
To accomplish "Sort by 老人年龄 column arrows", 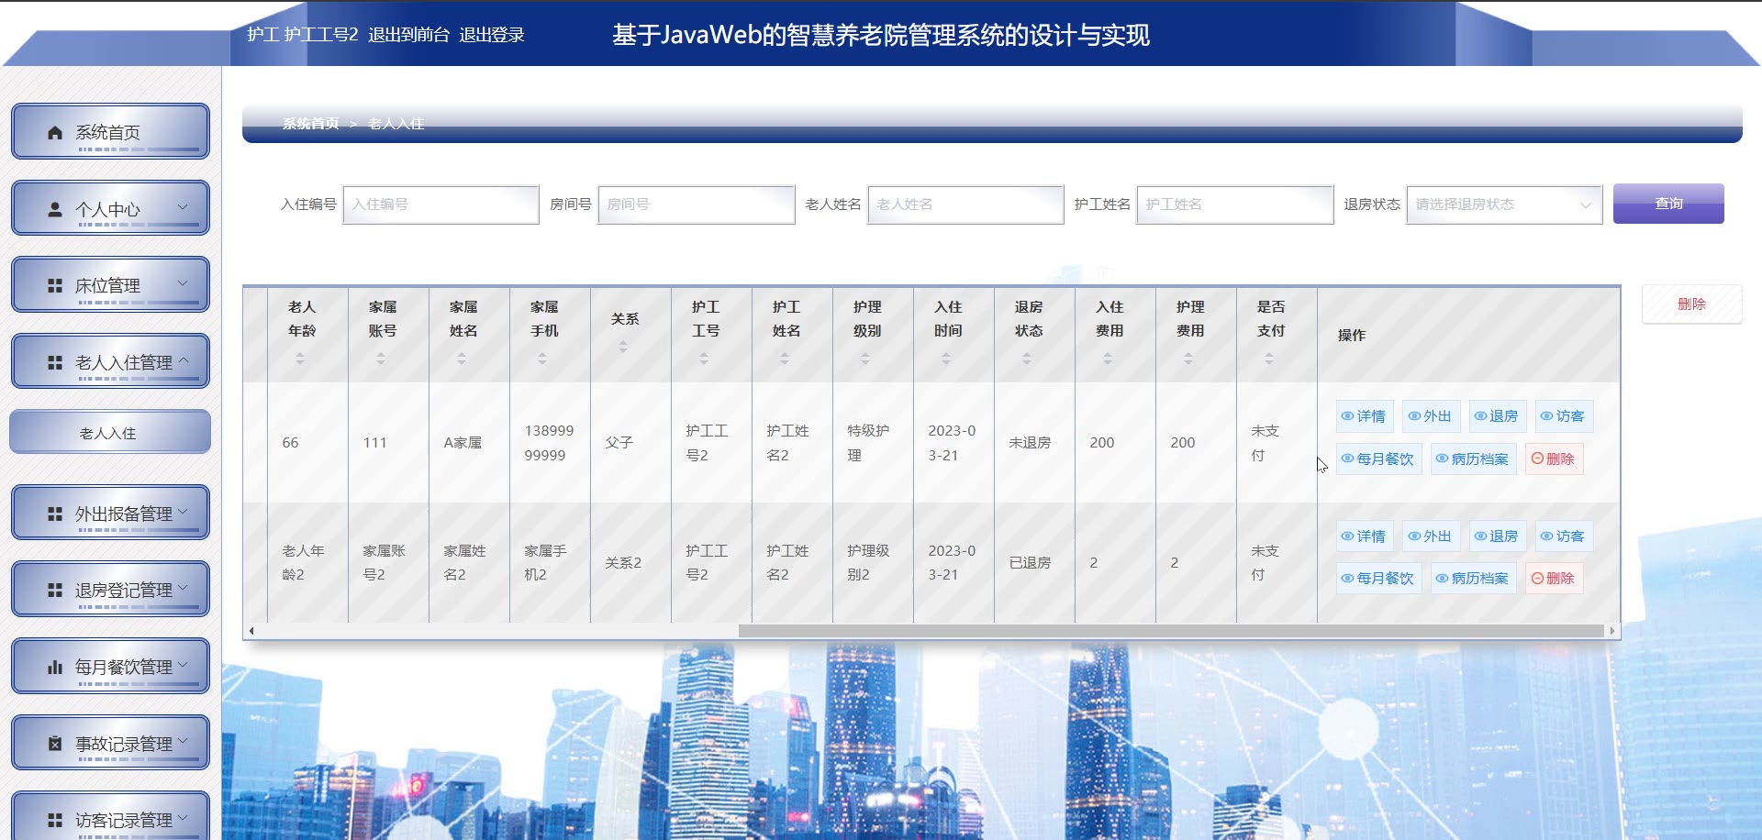I will pyautogui.click(x=300, y=359).
